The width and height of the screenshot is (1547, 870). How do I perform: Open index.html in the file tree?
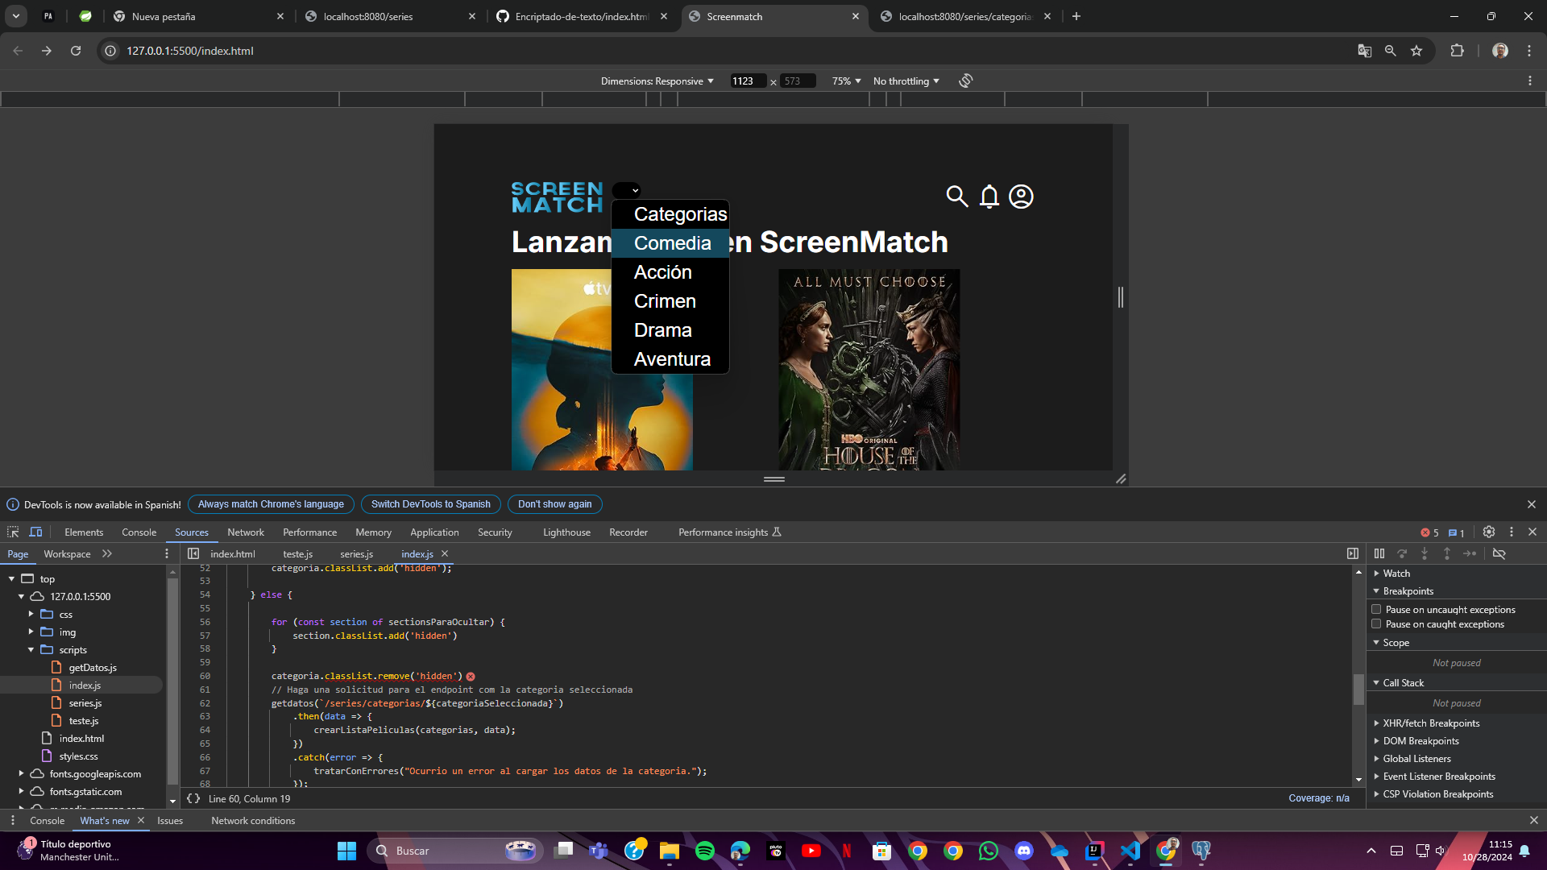pos(81,738)
